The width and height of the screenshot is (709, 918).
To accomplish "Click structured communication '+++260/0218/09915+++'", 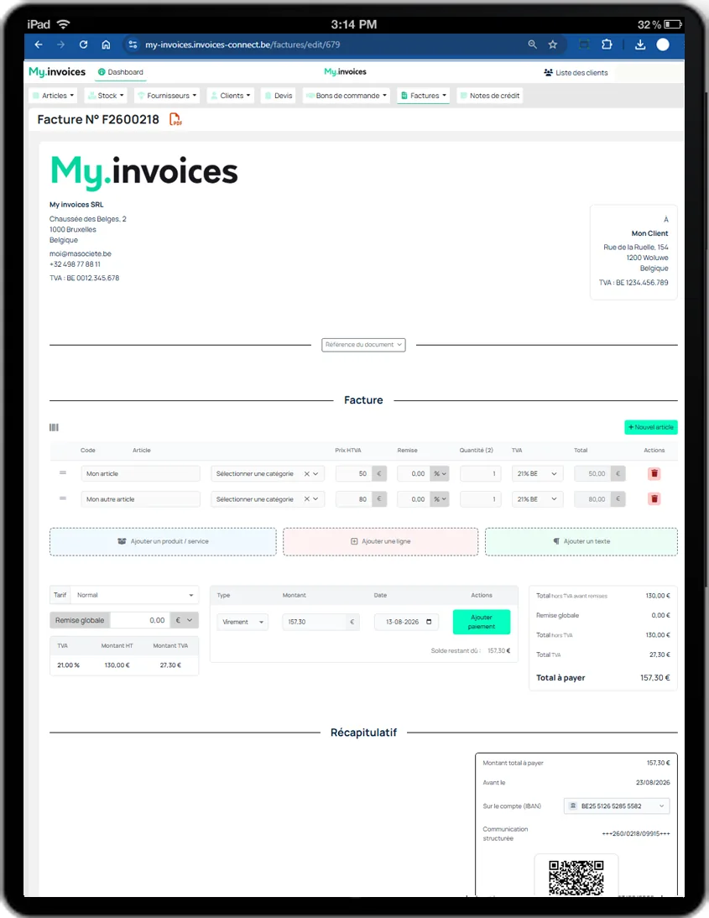I will click(x=636, y=834).
